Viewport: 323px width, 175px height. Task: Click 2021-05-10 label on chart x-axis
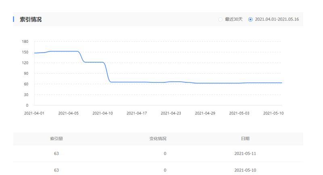point(273,114)
